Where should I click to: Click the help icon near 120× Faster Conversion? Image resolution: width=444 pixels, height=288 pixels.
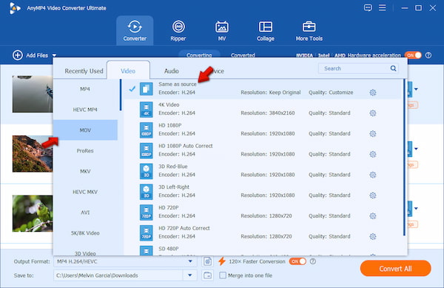coord(313,261)
